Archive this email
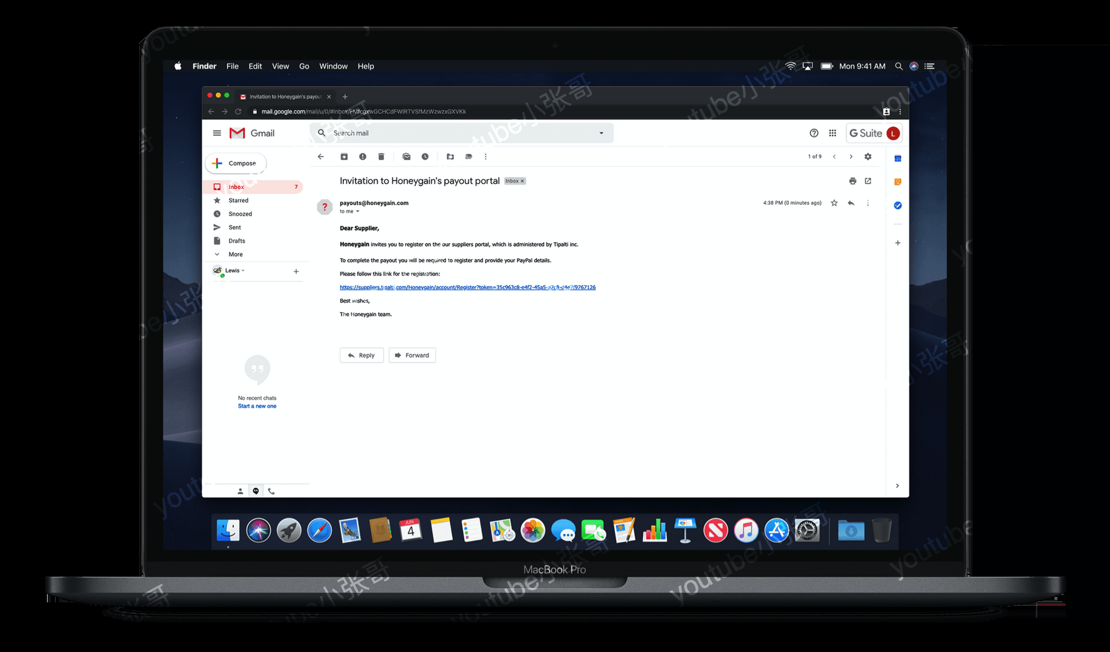This screenshot has height=652, width=1110. 344,156
